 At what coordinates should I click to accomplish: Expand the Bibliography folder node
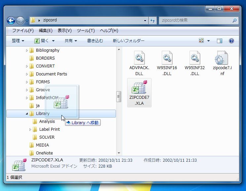[x=27, y=50]
